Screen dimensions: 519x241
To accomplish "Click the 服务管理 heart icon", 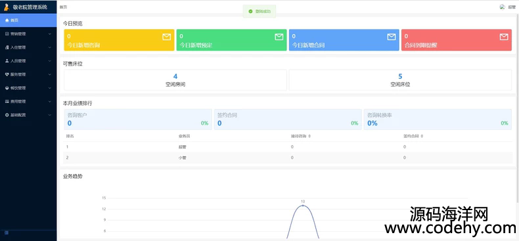I will 7,74.
